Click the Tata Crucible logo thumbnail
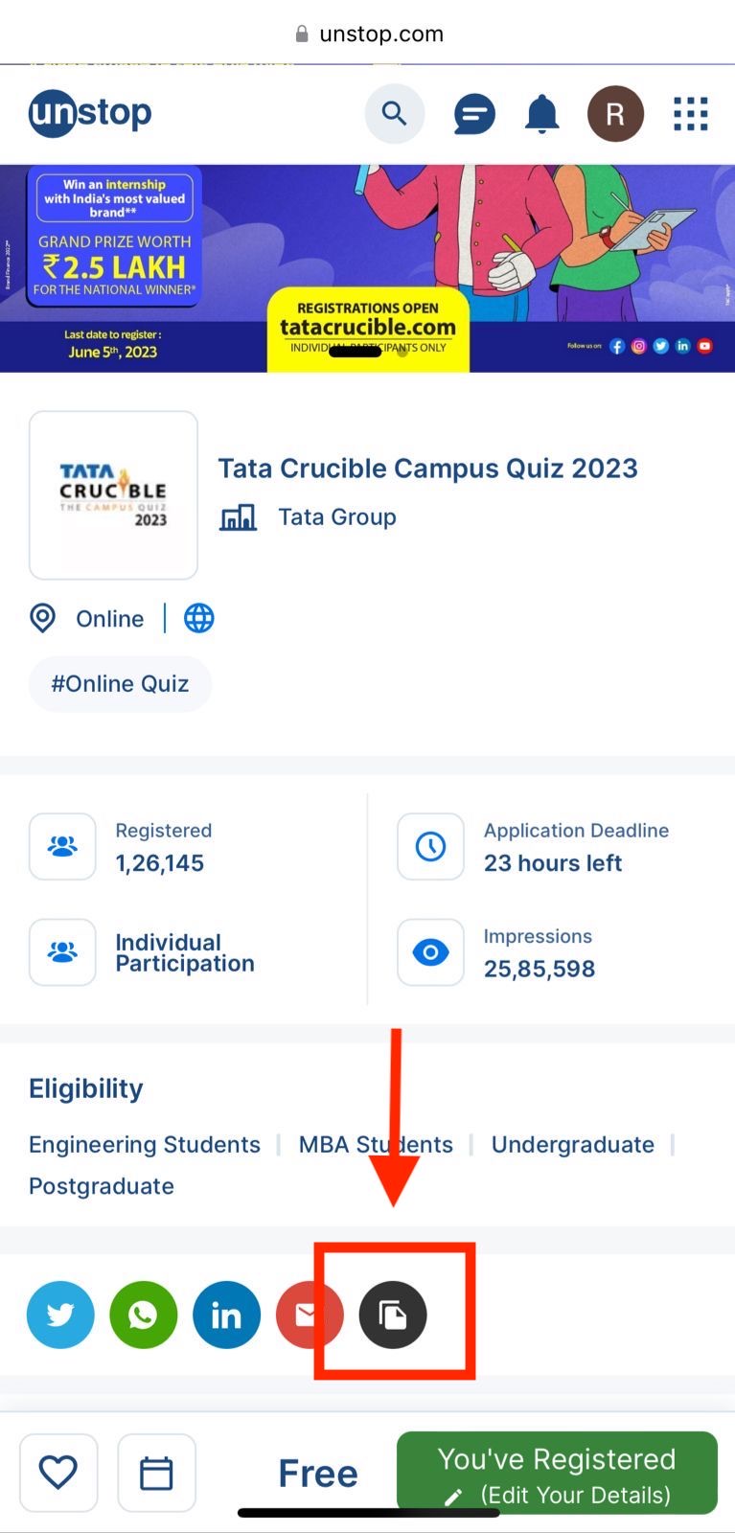 tap(113, 495)
